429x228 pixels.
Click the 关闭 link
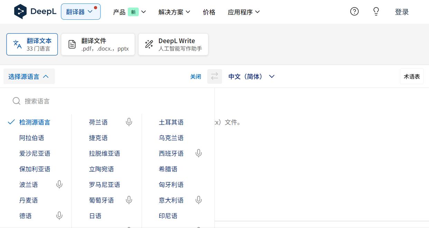coord(196,76)
